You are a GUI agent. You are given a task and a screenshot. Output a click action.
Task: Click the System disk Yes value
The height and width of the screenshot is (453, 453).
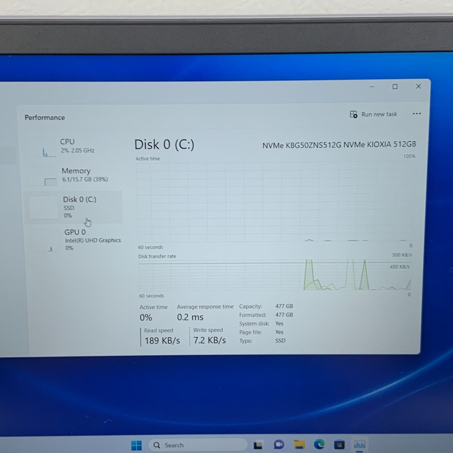point(279,323)
